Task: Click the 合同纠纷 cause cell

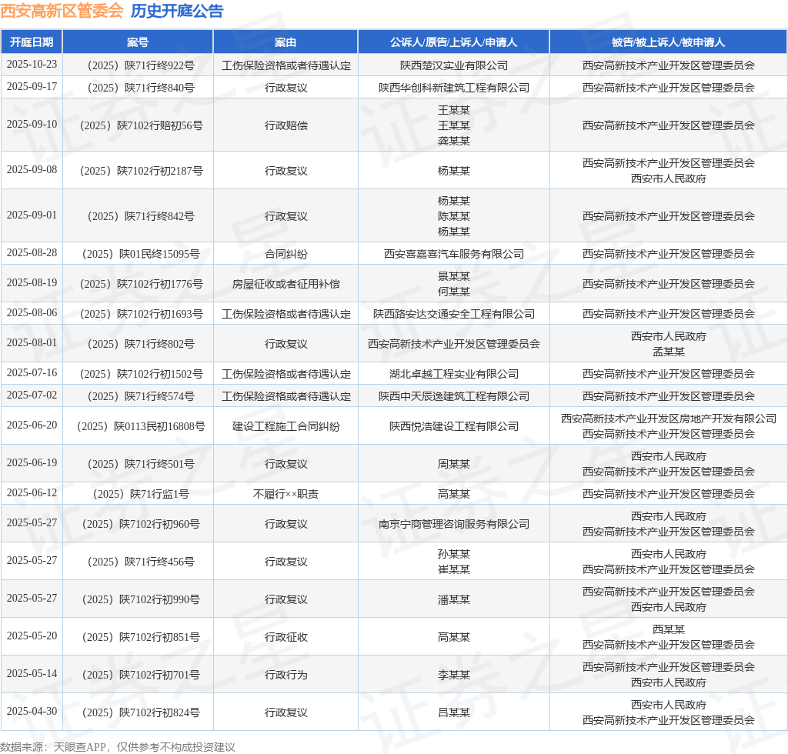Action: [x=286, y=254]
